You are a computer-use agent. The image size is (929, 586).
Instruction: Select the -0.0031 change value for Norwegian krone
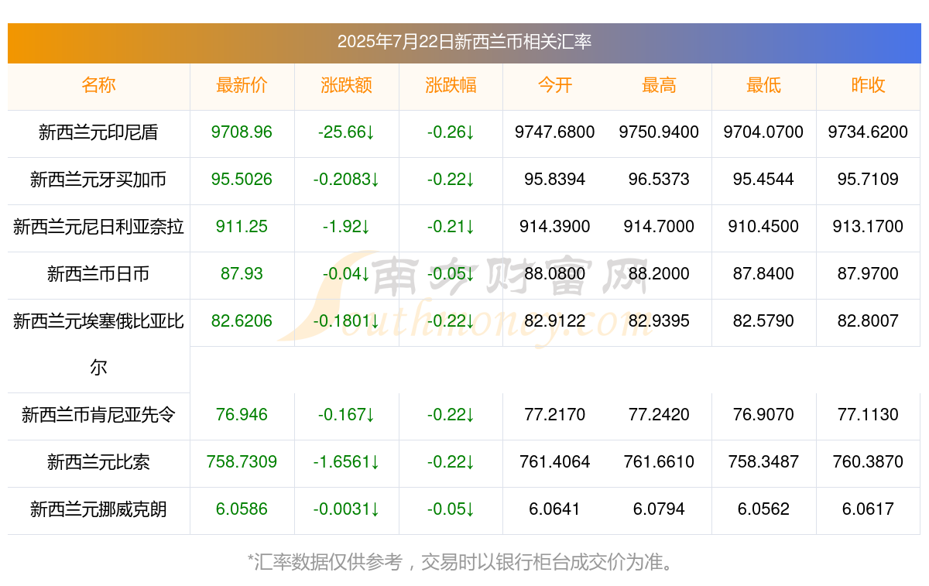346,509
